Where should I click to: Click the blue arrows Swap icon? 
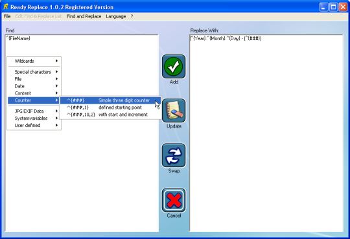[174, 155]
